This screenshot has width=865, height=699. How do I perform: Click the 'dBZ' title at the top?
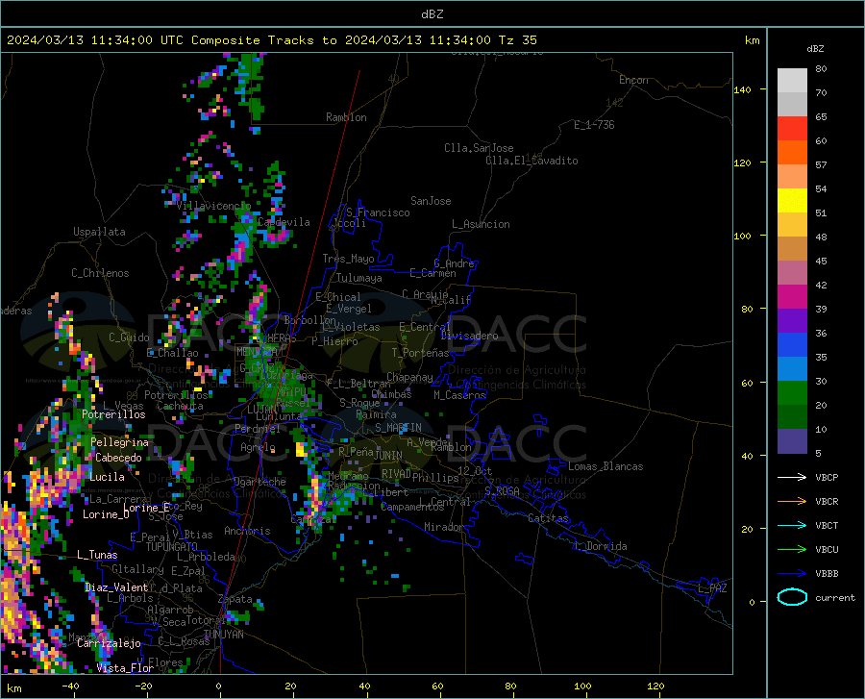pyautogui.click(x=432, y=14)
